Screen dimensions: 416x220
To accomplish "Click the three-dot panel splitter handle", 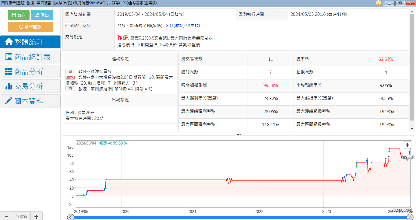I will (x=238, y=134).
